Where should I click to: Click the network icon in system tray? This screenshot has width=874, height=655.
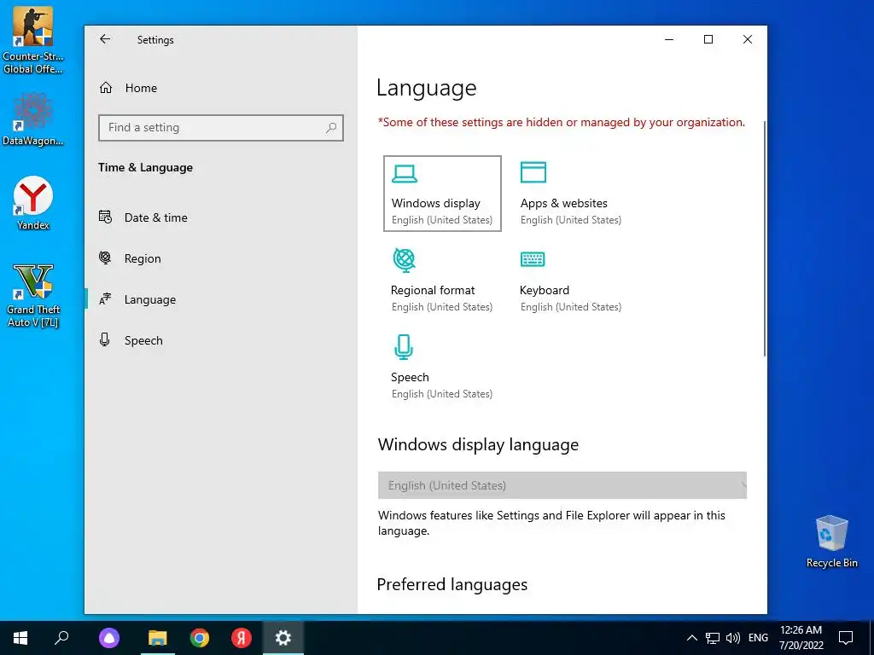(x=713, y=638)
